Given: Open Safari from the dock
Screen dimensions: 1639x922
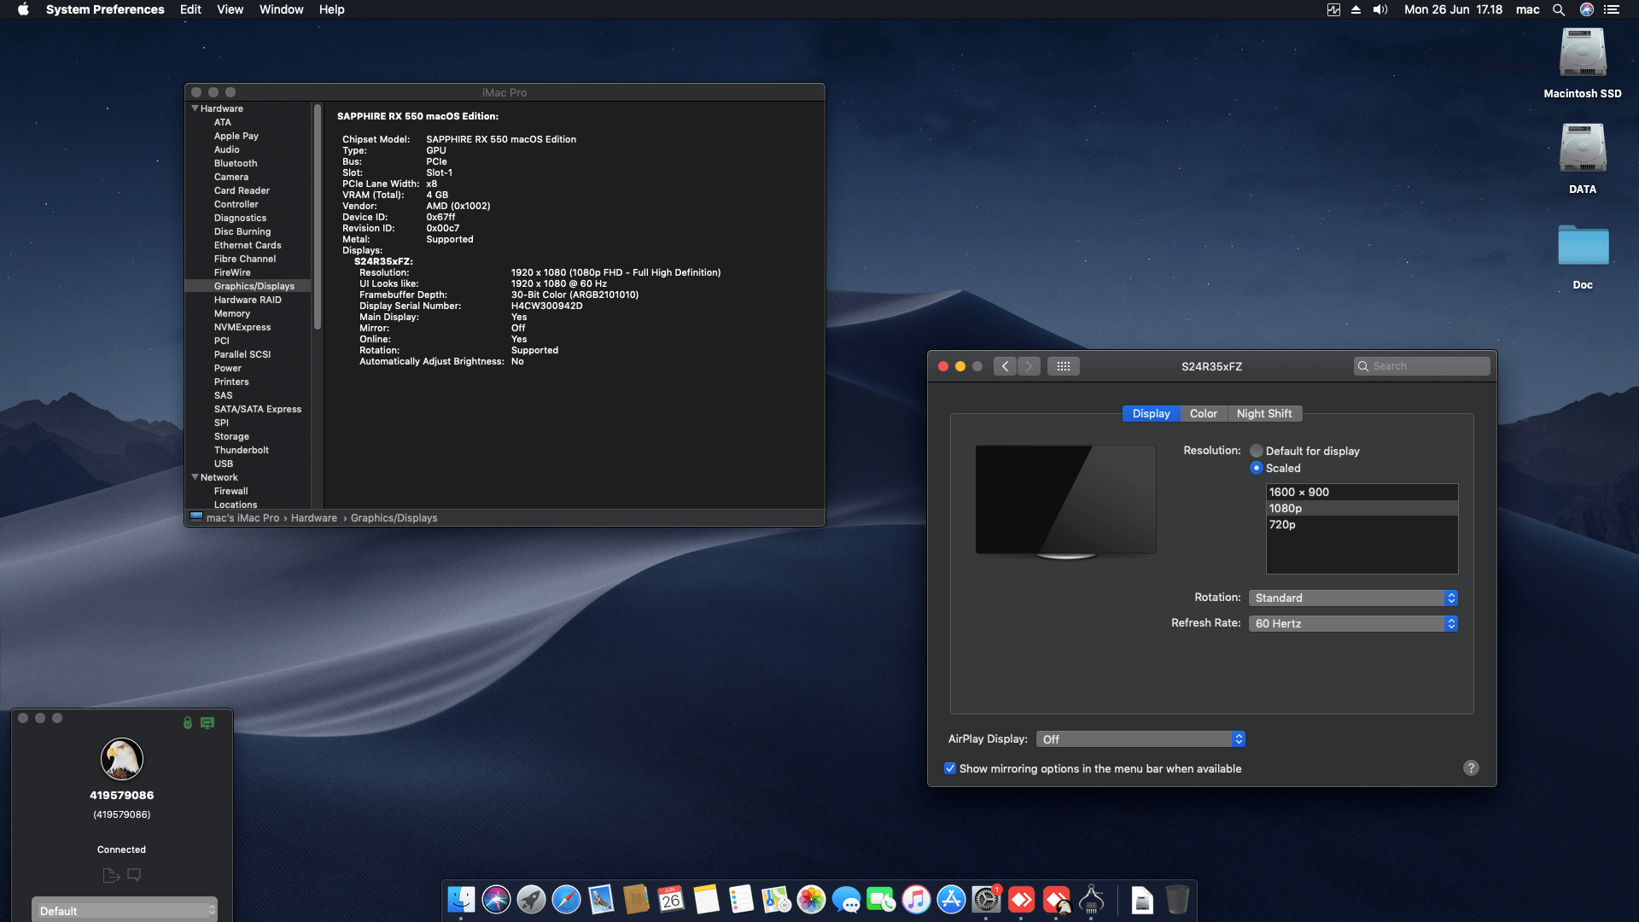Looking at the screenshot, I should [566, 900].
